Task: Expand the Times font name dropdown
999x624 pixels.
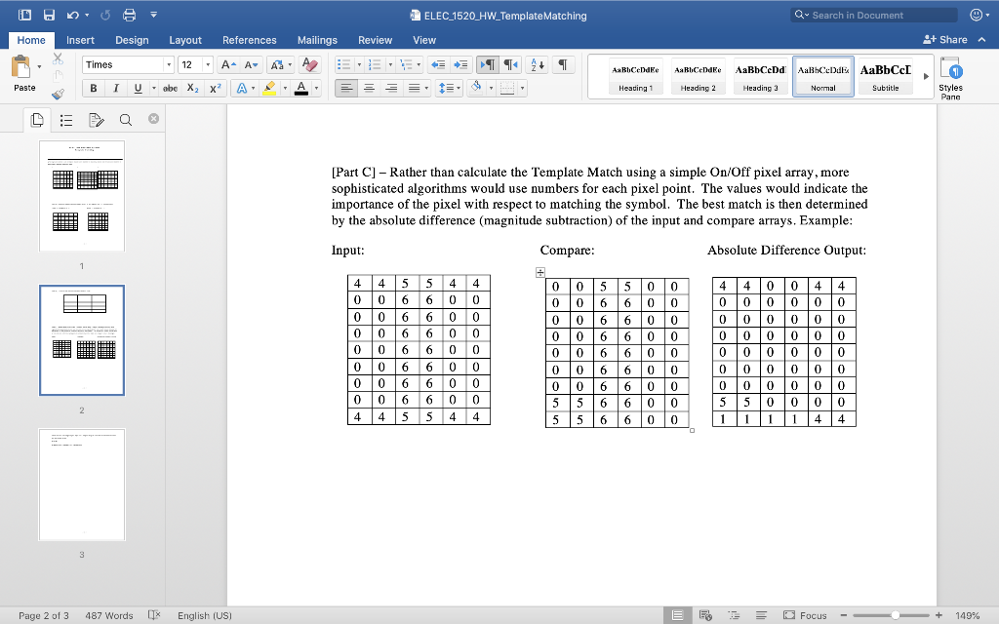Action: [x=169, y=65]
